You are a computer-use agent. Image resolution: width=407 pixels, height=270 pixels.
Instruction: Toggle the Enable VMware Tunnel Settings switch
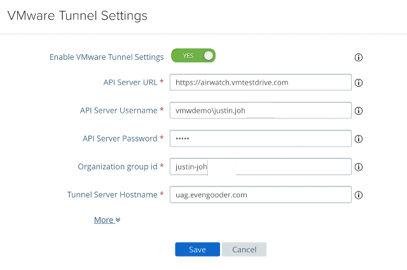click(x=193, y=56)
